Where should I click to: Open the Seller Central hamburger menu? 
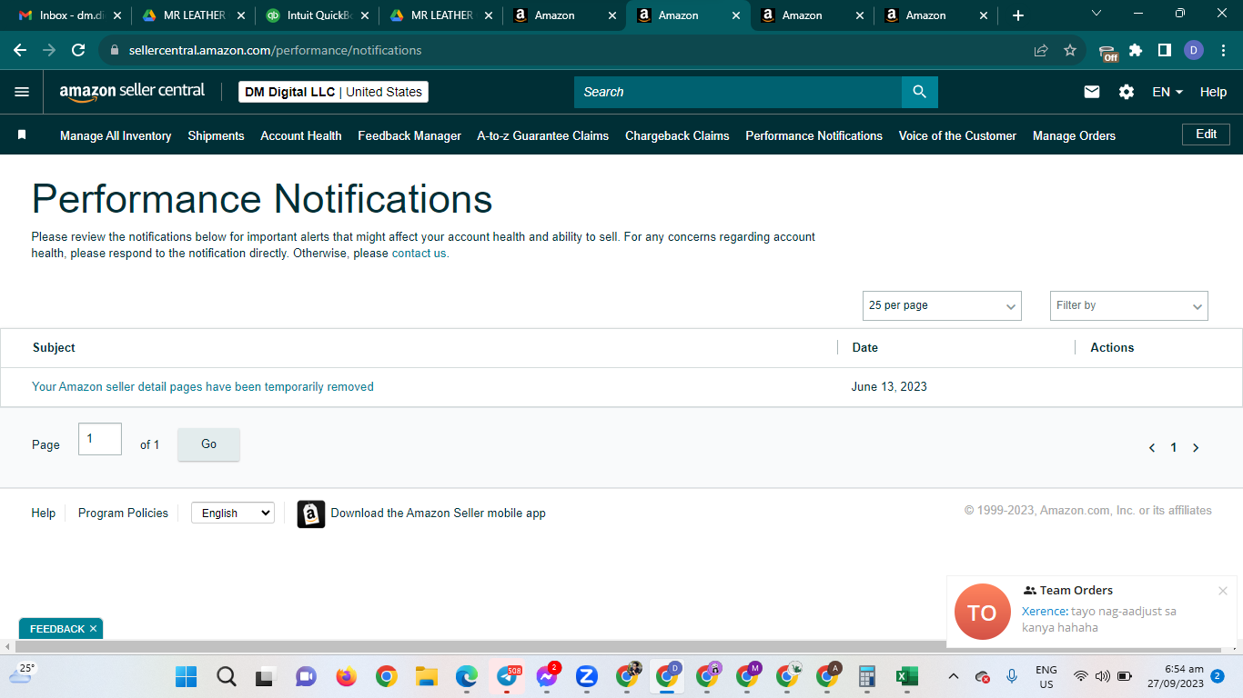(x=22, y=92)
